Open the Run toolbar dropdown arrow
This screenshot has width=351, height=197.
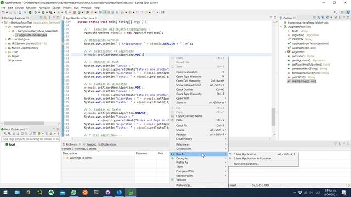(47, 13)
